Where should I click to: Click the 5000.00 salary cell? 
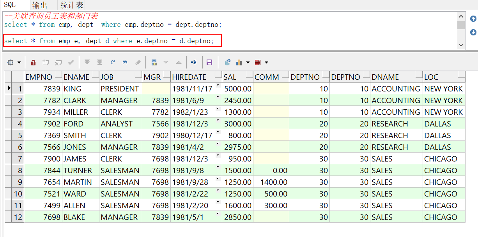point(237,88)
